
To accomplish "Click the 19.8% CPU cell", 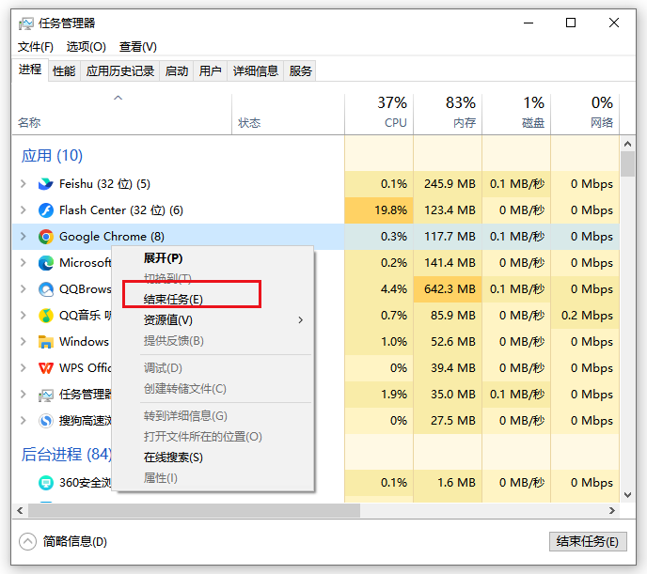I will (x=379, y=210).
